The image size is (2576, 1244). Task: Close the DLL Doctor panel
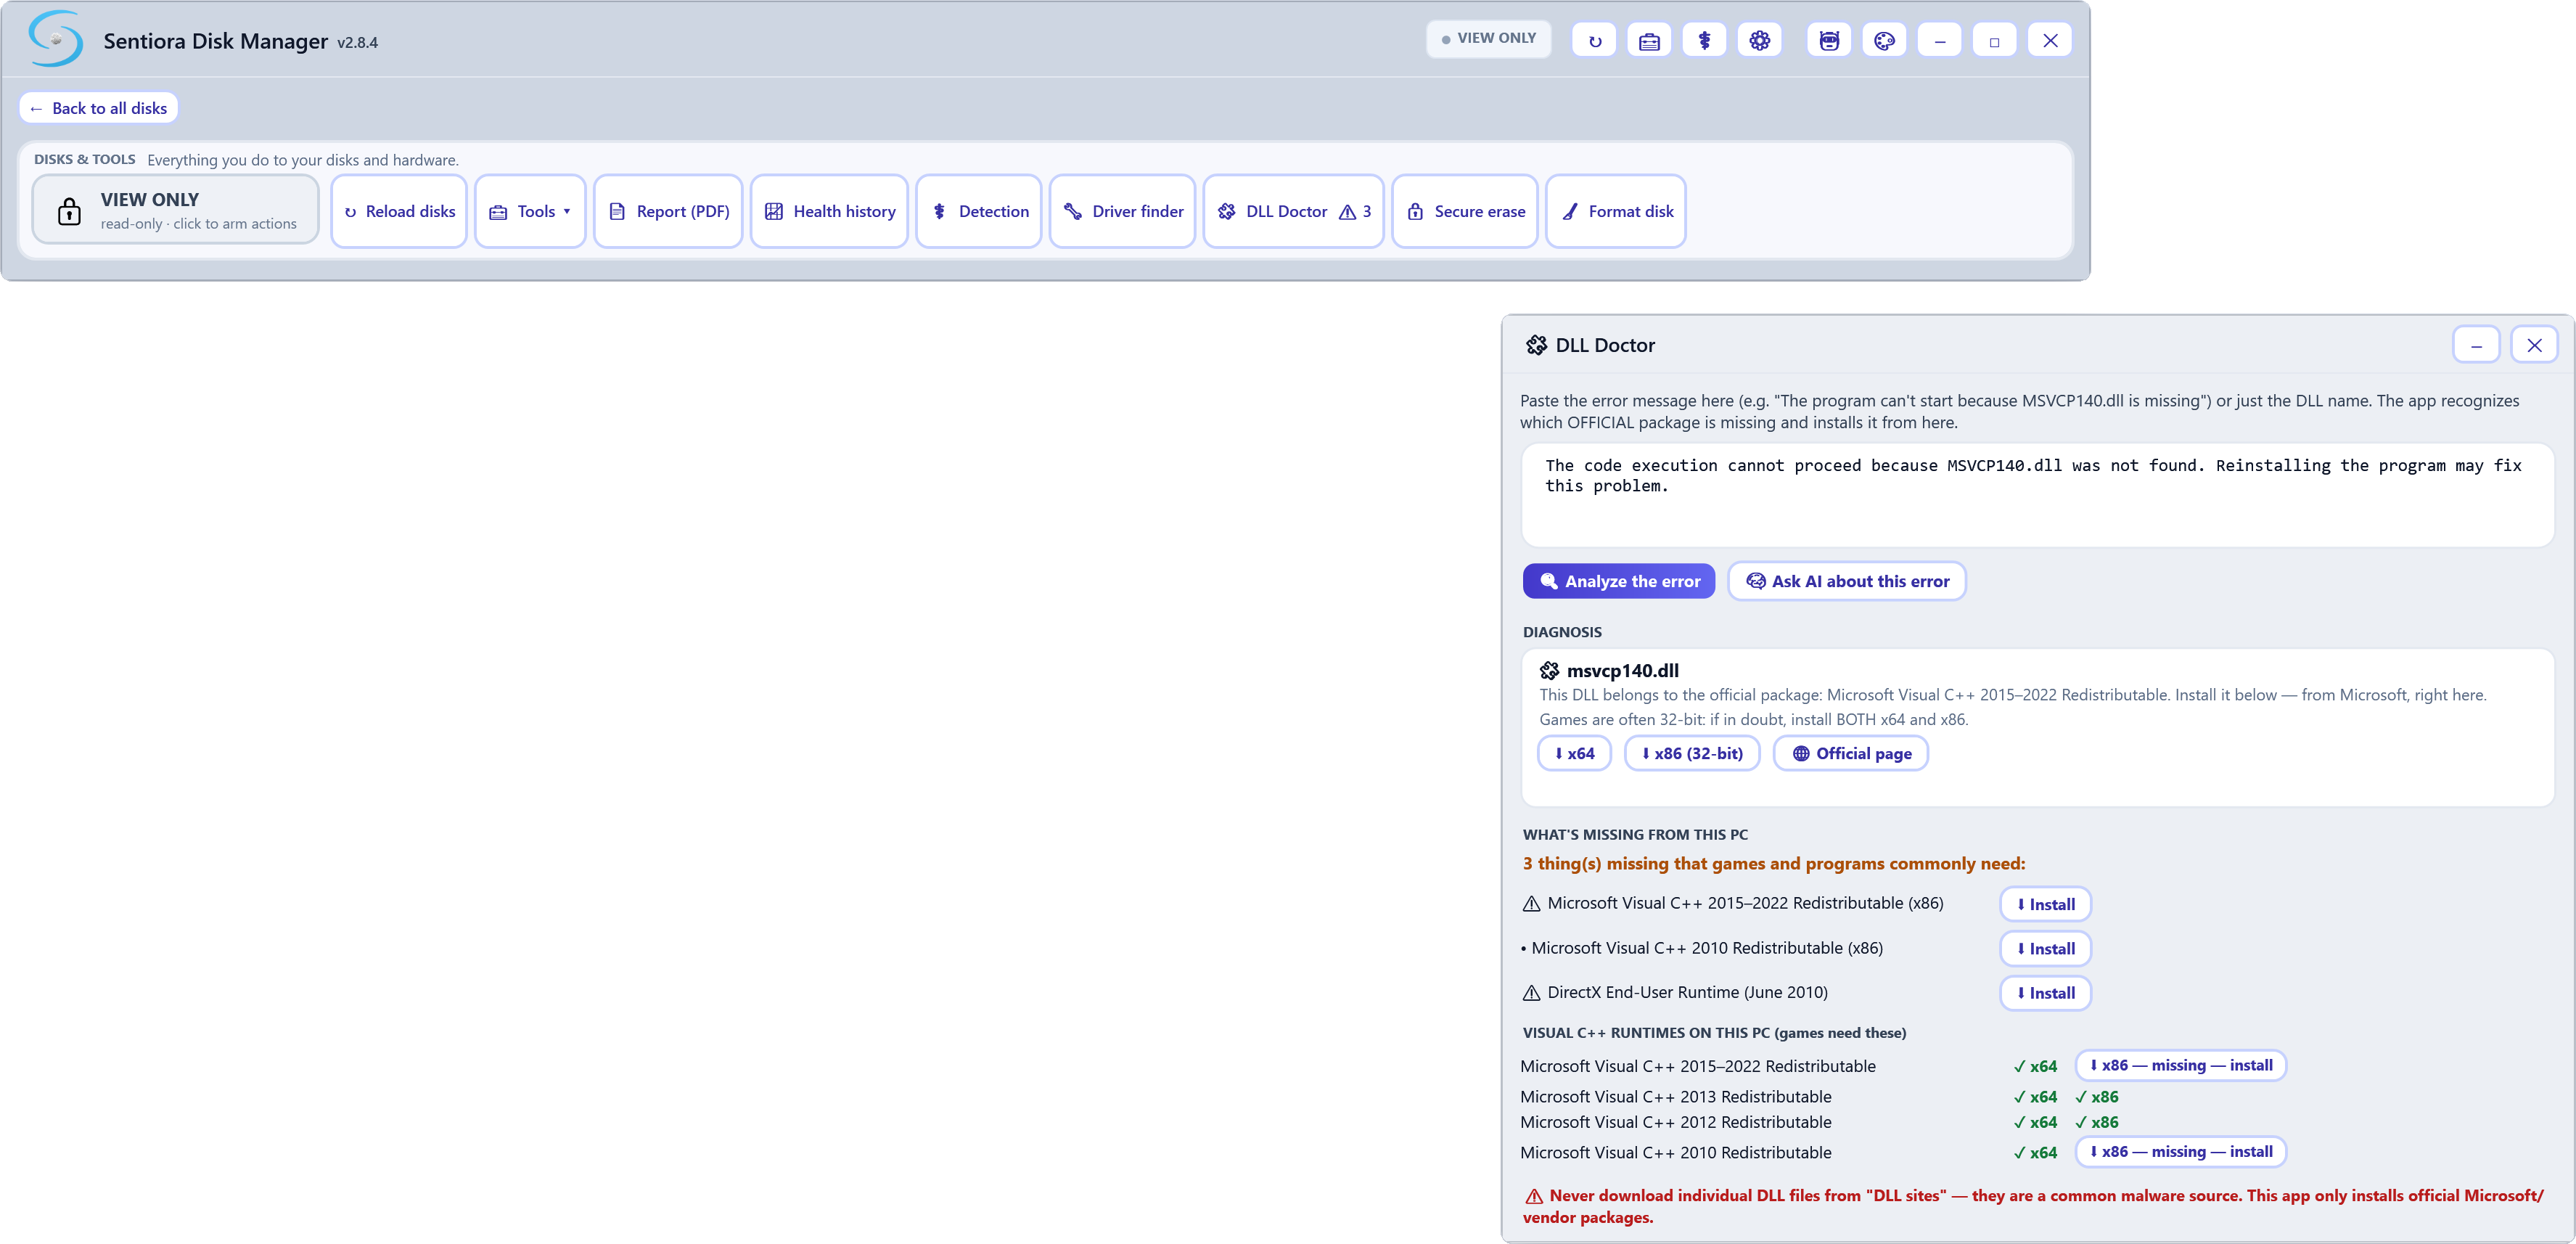pyautogui.click(x=2534, y=345)
